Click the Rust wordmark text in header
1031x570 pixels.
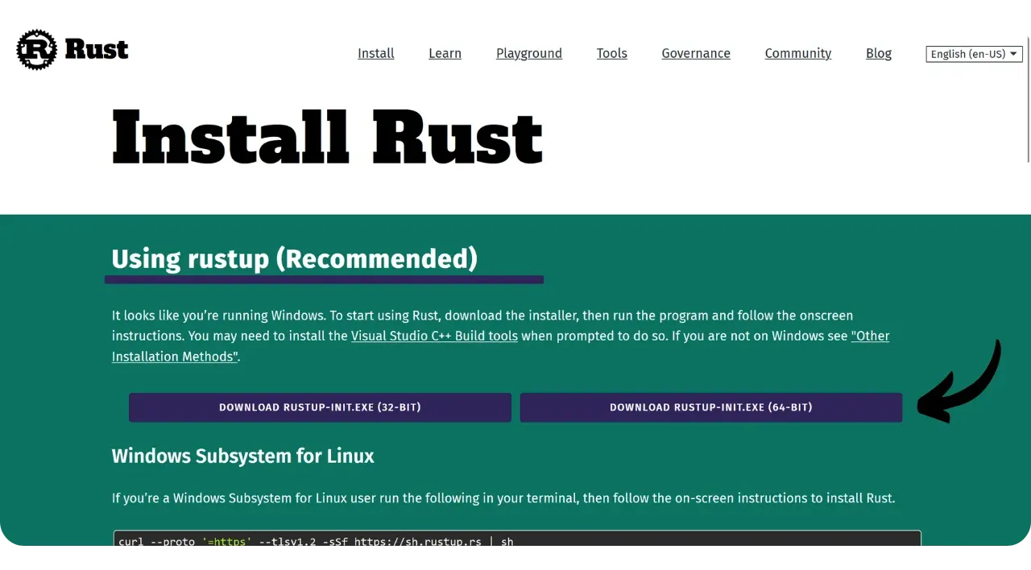click(x=97, y=50)
